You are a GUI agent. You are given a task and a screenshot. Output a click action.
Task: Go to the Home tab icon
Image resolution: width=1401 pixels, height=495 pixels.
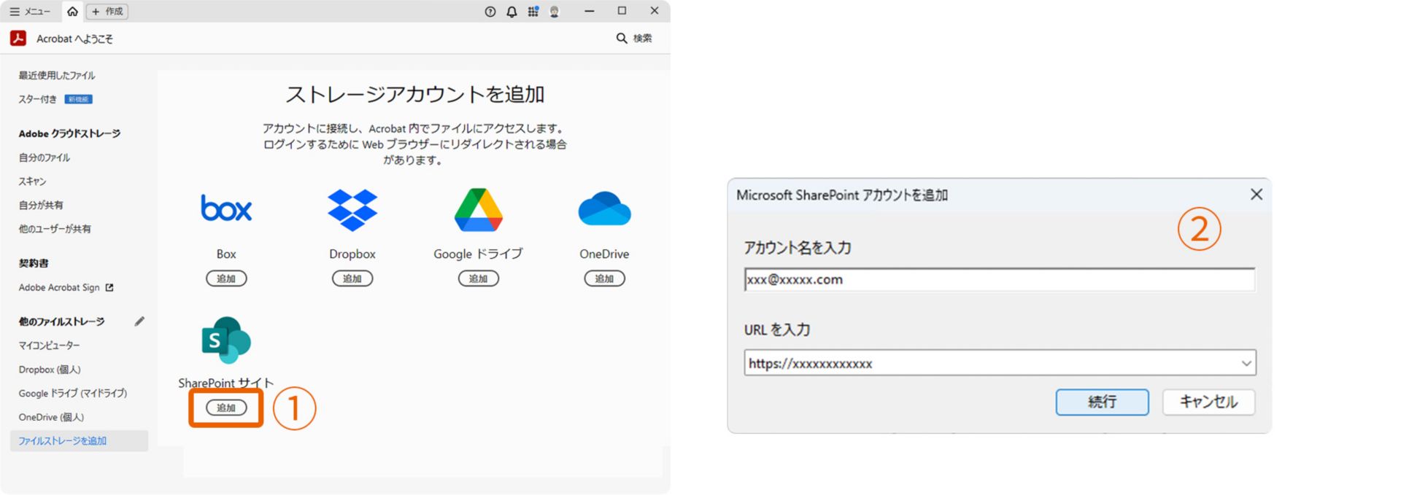(x=72, y=12)
